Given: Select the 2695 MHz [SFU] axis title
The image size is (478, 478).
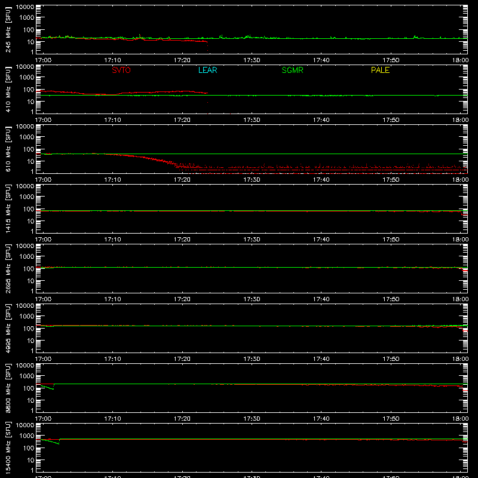Looking at the screenshot, I should 8,268.
